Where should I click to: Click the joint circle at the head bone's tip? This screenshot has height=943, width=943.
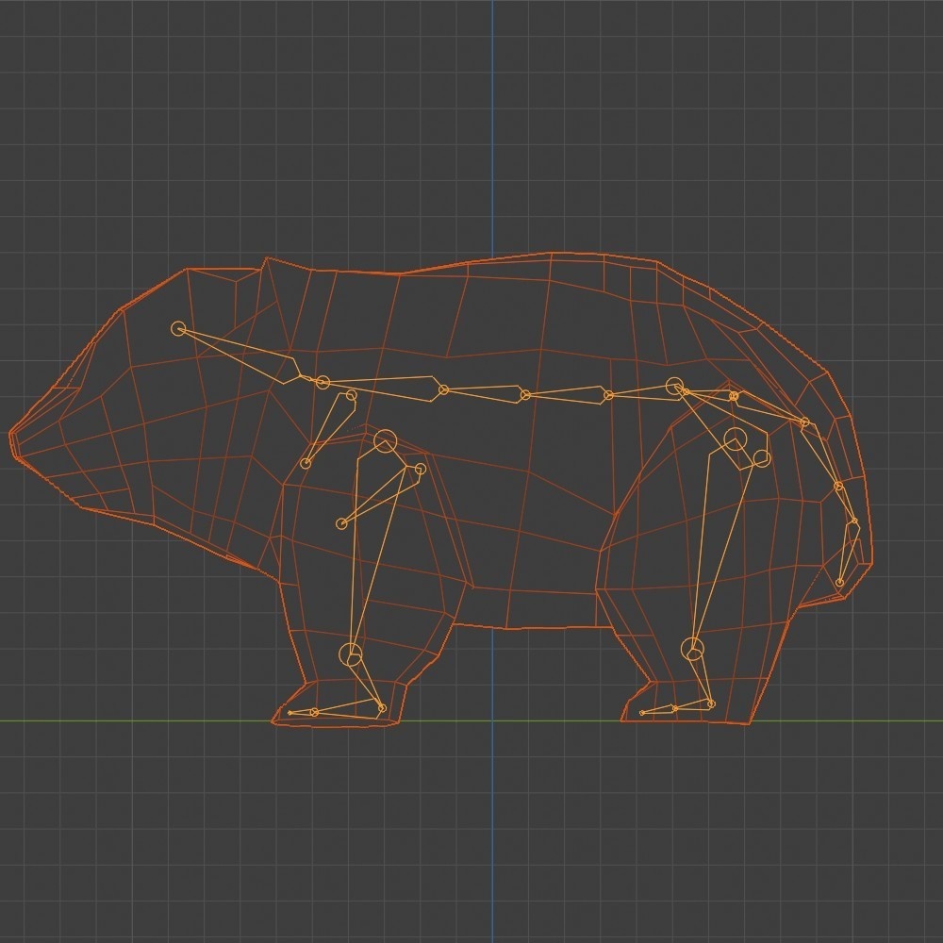point(178,328)
